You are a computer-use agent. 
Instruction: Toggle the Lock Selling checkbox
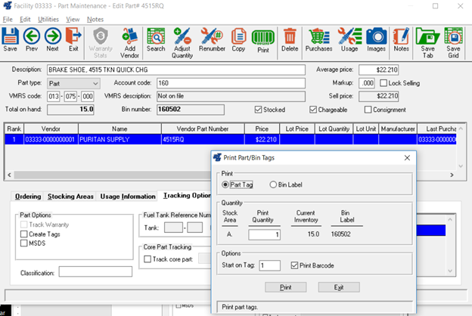pos(383,83)
